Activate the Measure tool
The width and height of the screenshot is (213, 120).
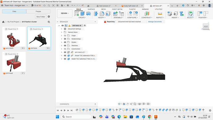(160, 14)
